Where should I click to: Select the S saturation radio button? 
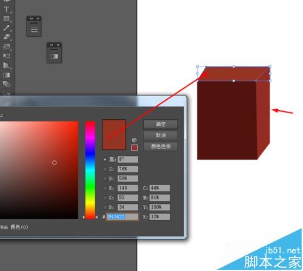point(105,169)
